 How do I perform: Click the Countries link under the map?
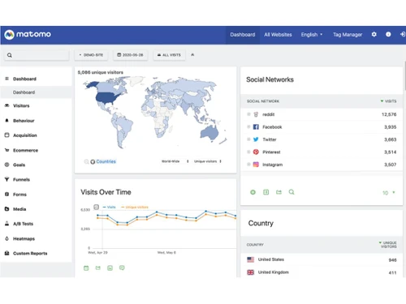click(106, 161)
